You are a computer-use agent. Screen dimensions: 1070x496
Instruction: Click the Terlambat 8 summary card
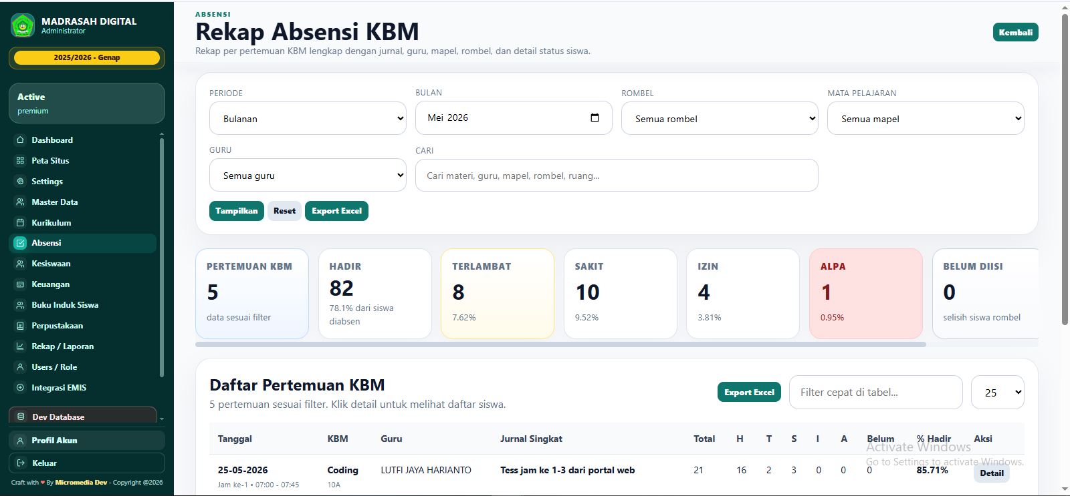(x=498, y=294)
